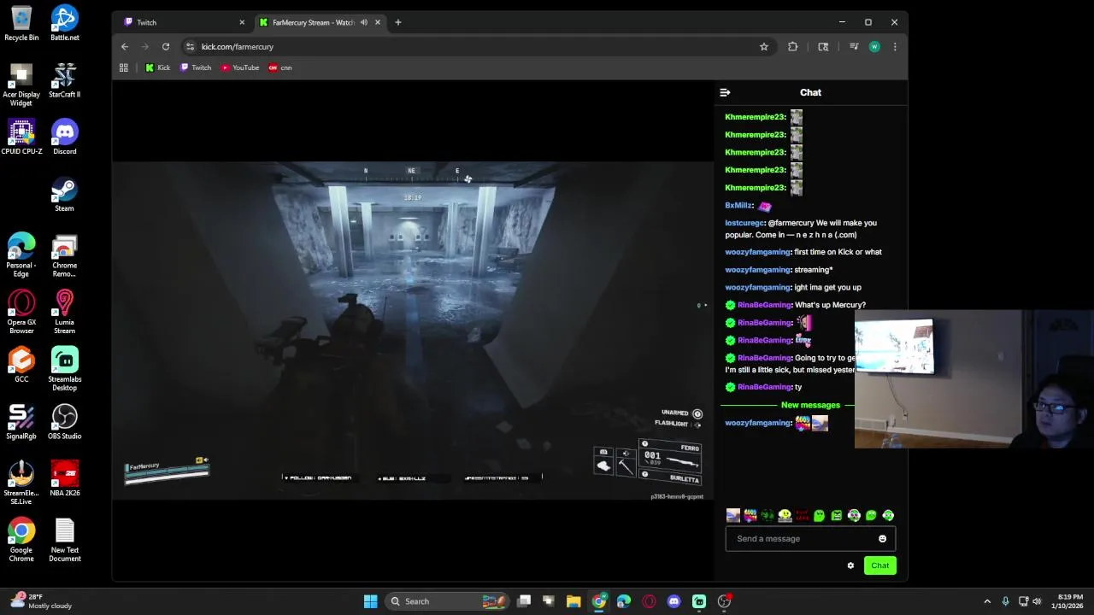
Task: Open File Explorer from the taskbar
Action: click(x=573, y=601)
